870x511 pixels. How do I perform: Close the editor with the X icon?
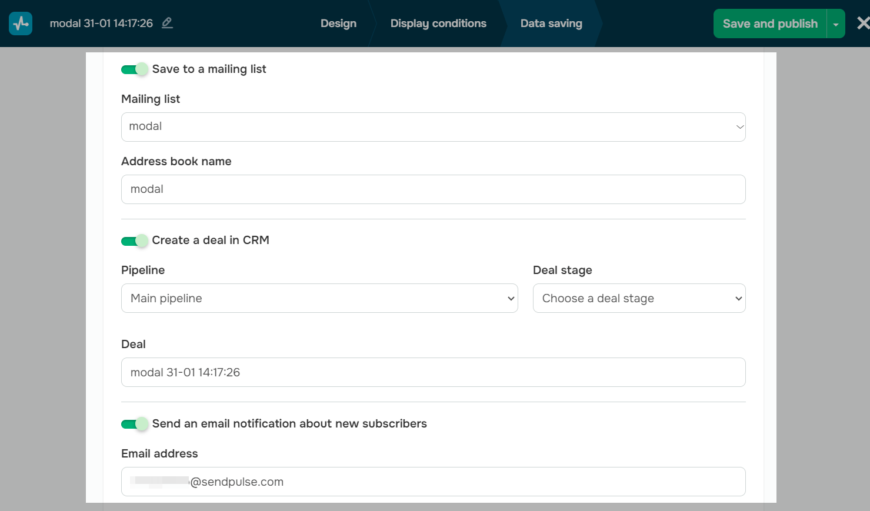862,24
